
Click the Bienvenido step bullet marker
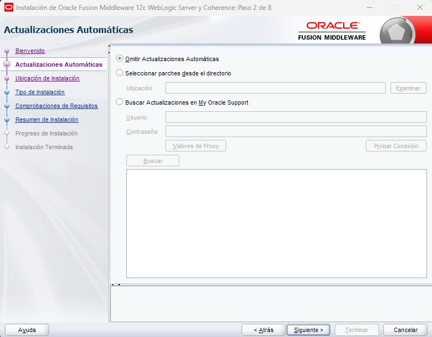7,51
